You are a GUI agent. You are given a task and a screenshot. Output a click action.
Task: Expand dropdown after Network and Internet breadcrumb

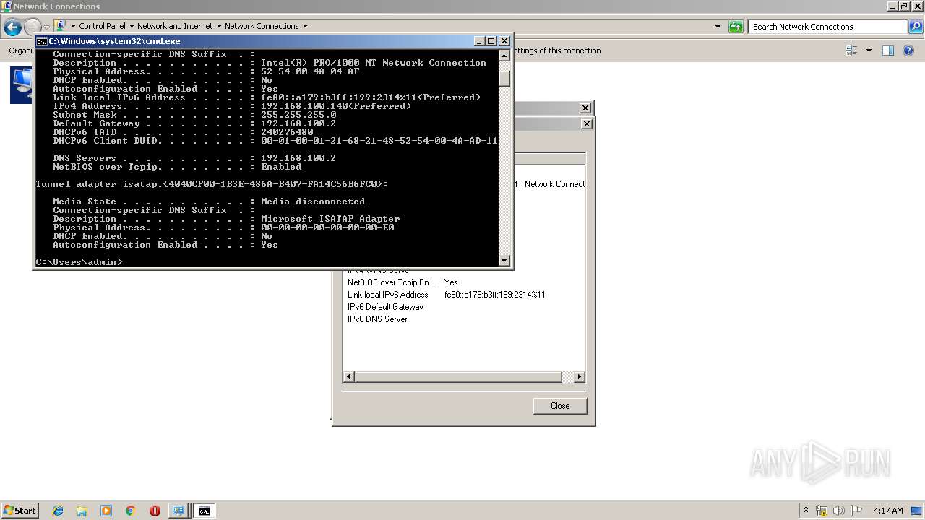tap(219, 26)
